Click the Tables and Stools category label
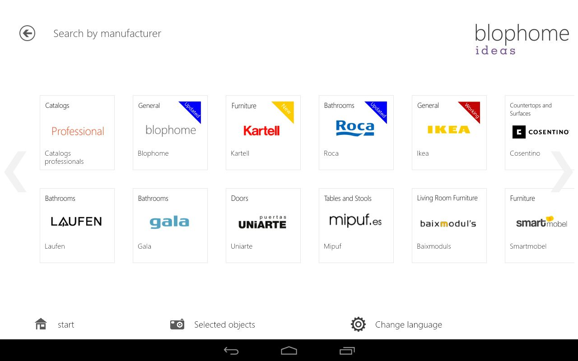The height and width of the screenshot is (361, 578). tap(348, 199)
